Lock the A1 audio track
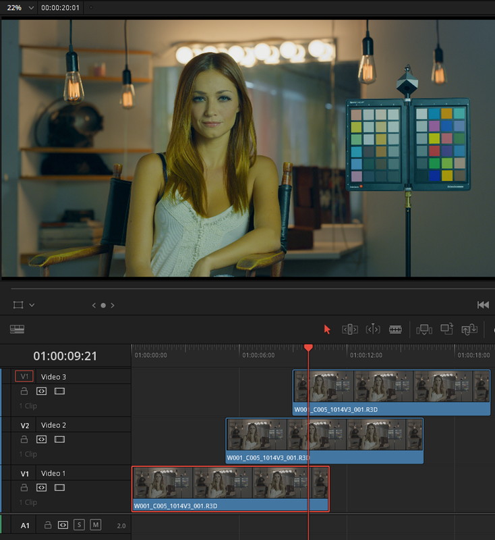 click(48, 525)
